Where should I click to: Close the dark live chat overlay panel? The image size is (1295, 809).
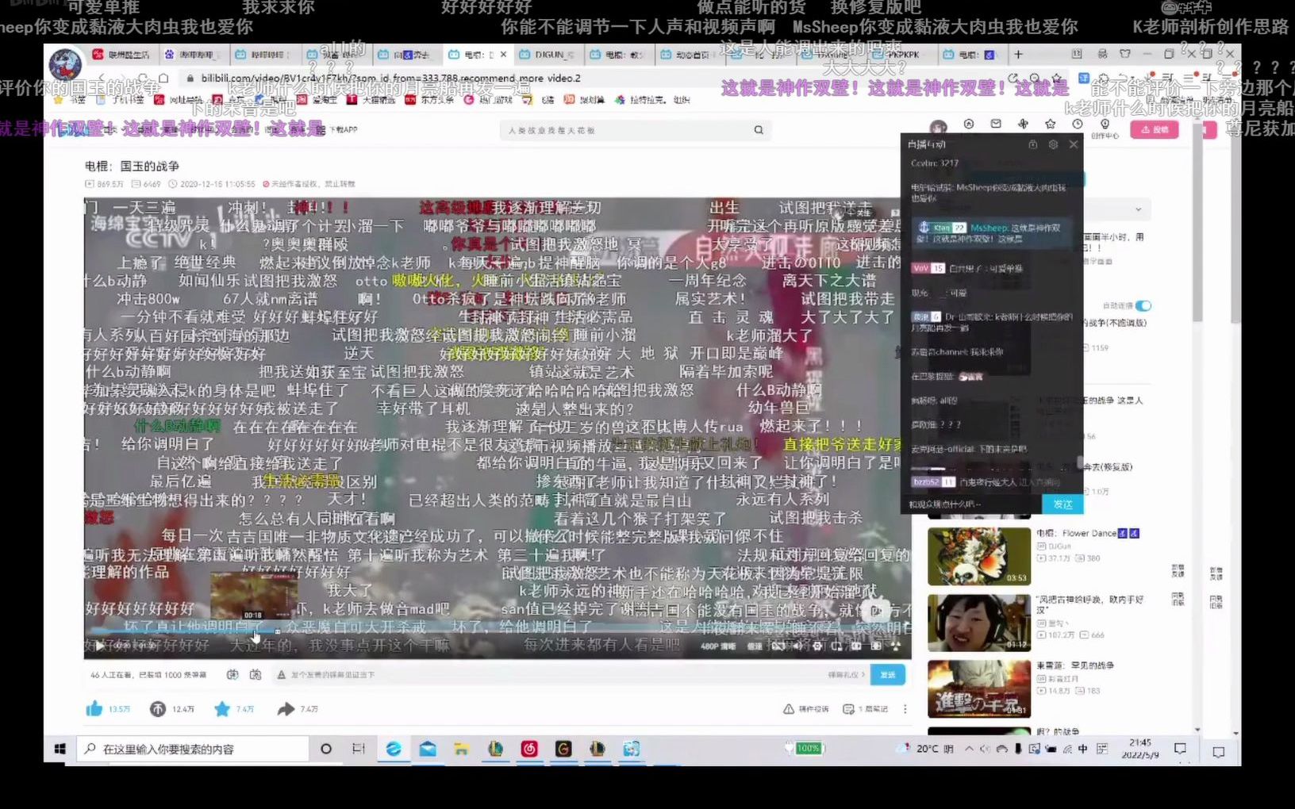point(1074,144)
